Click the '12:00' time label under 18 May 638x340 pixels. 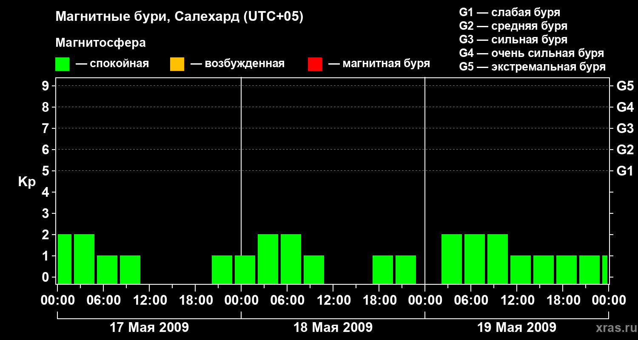click(x=333, y=300)
